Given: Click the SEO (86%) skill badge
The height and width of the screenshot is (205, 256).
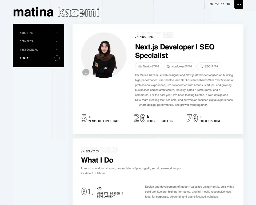Looking at the screenshot, I should (209, 66).
